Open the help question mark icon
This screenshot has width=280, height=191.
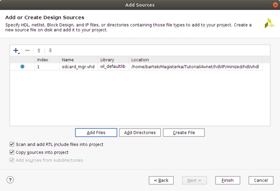10,180
